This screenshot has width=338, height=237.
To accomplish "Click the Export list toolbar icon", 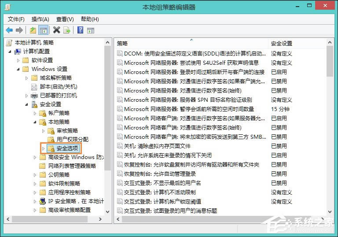I will tap(67, 30).
